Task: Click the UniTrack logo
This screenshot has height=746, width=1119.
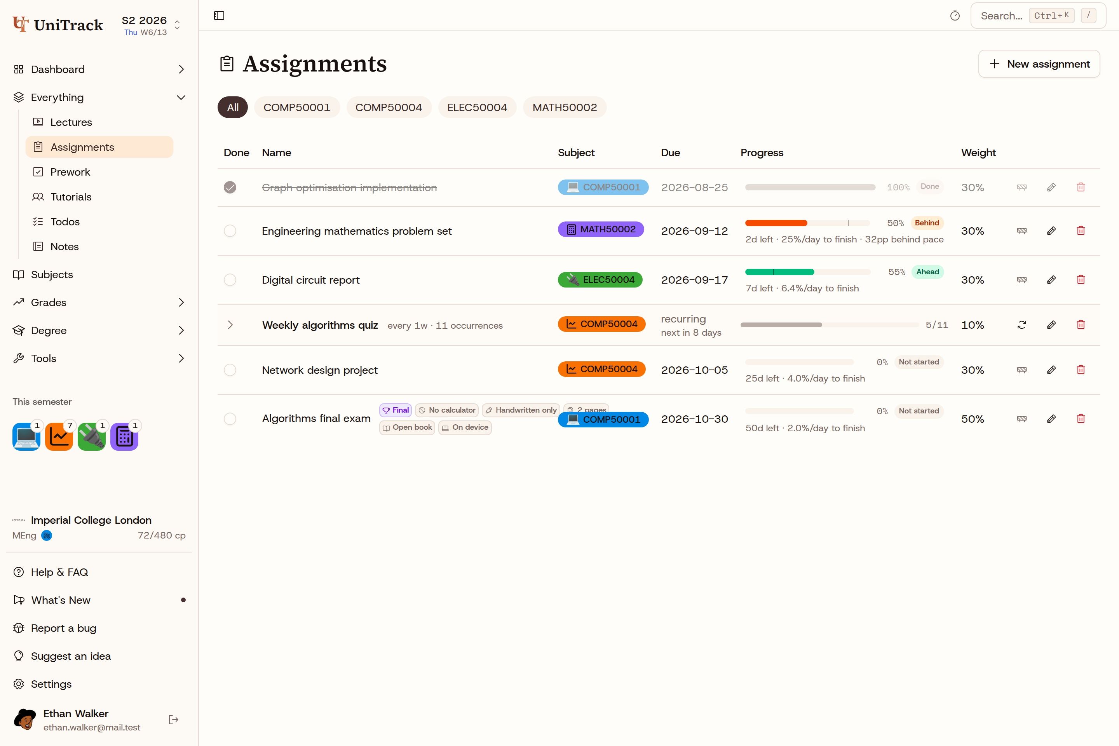Action: point(58,25)
